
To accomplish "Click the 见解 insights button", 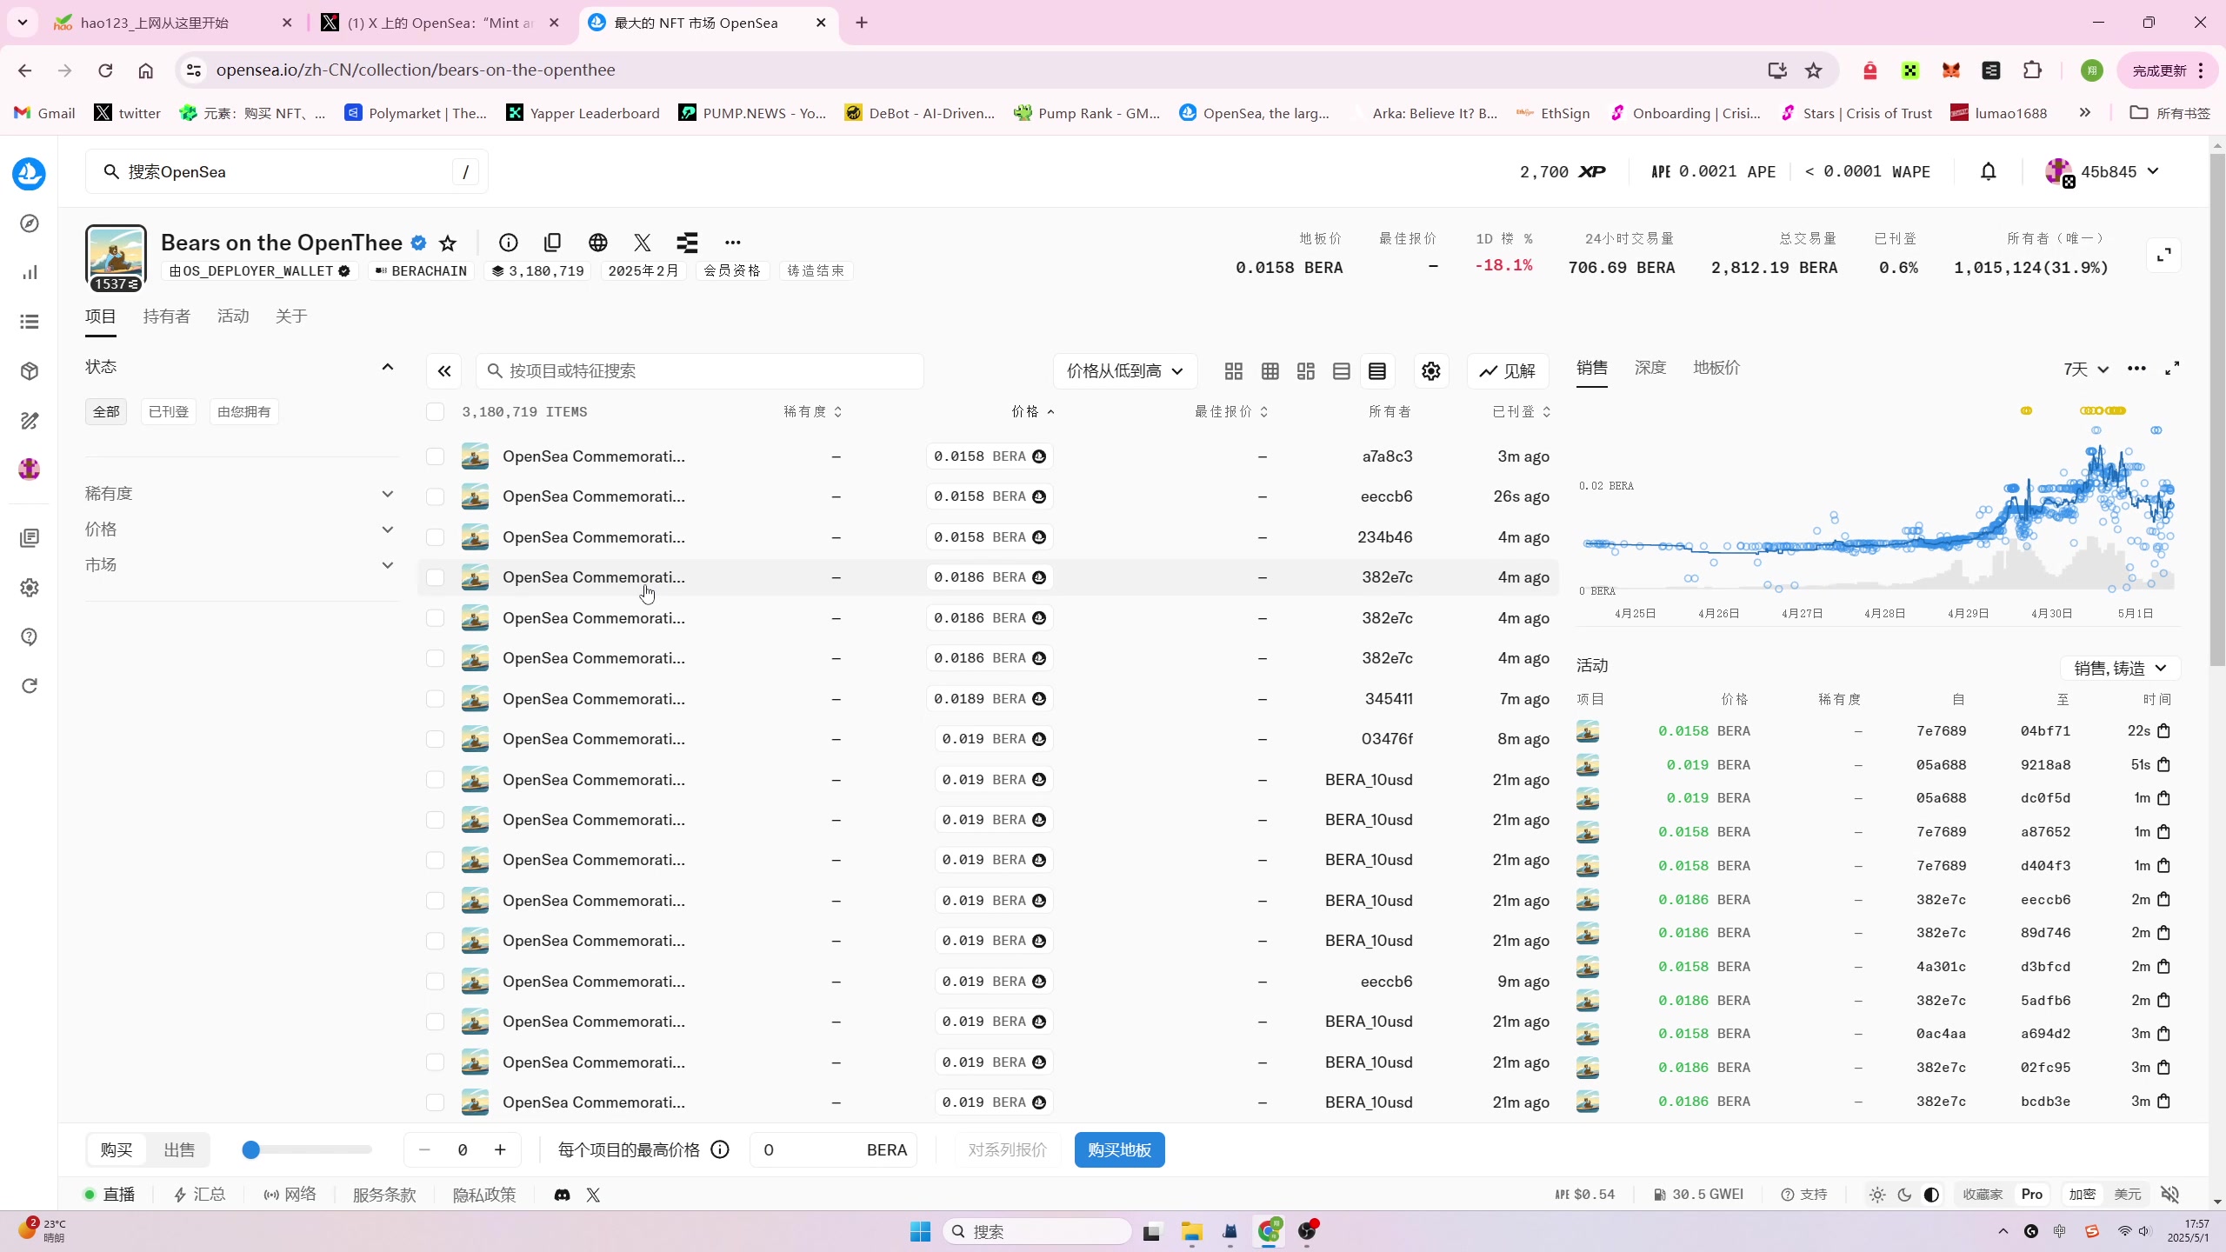I will point(1508,371).
